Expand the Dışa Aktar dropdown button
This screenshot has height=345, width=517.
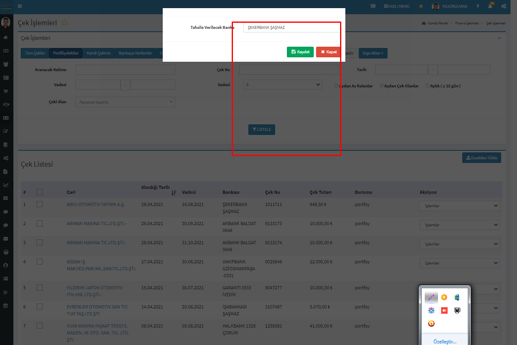pos(373,53)
